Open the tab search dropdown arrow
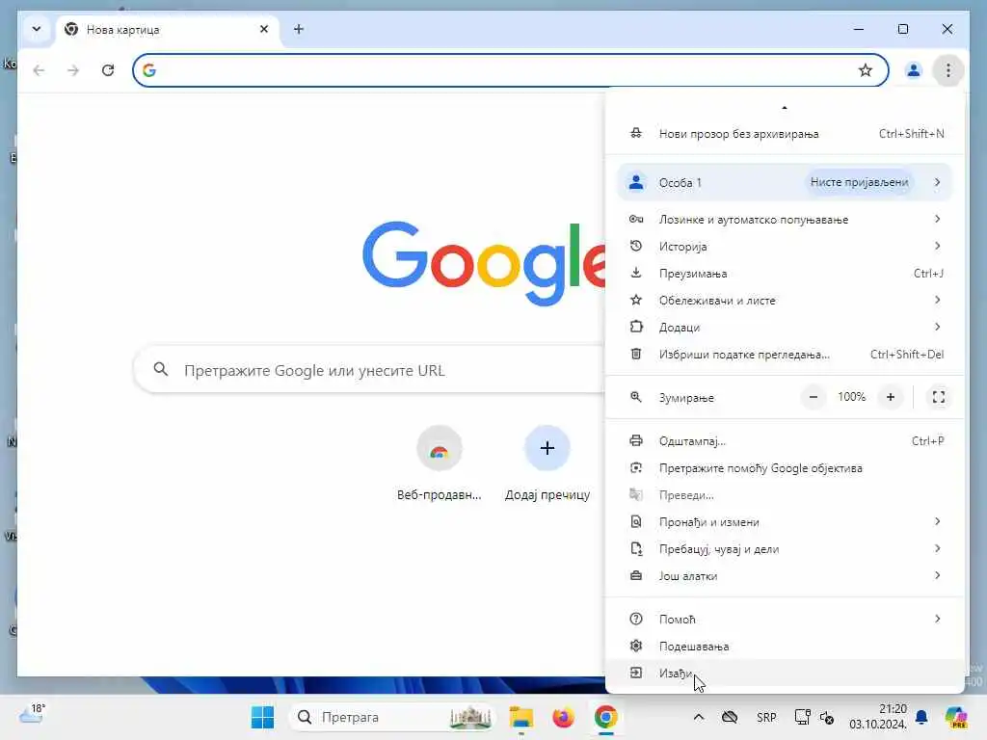The image size is (987, 740). [37, 29]
